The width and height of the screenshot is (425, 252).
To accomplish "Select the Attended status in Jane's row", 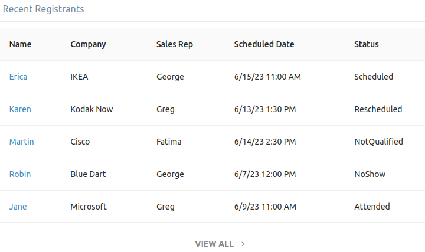I will tap(372, 207).
